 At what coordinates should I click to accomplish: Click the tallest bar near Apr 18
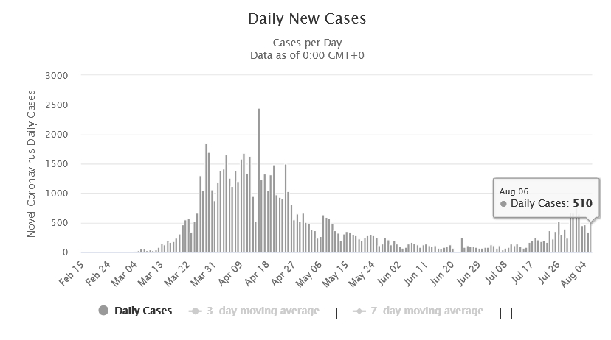tap(259, 180)
